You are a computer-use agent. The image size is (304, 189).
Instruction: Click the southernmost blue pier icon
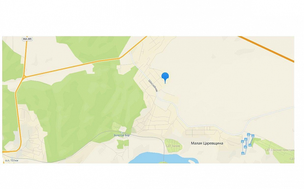pos(243,153)
